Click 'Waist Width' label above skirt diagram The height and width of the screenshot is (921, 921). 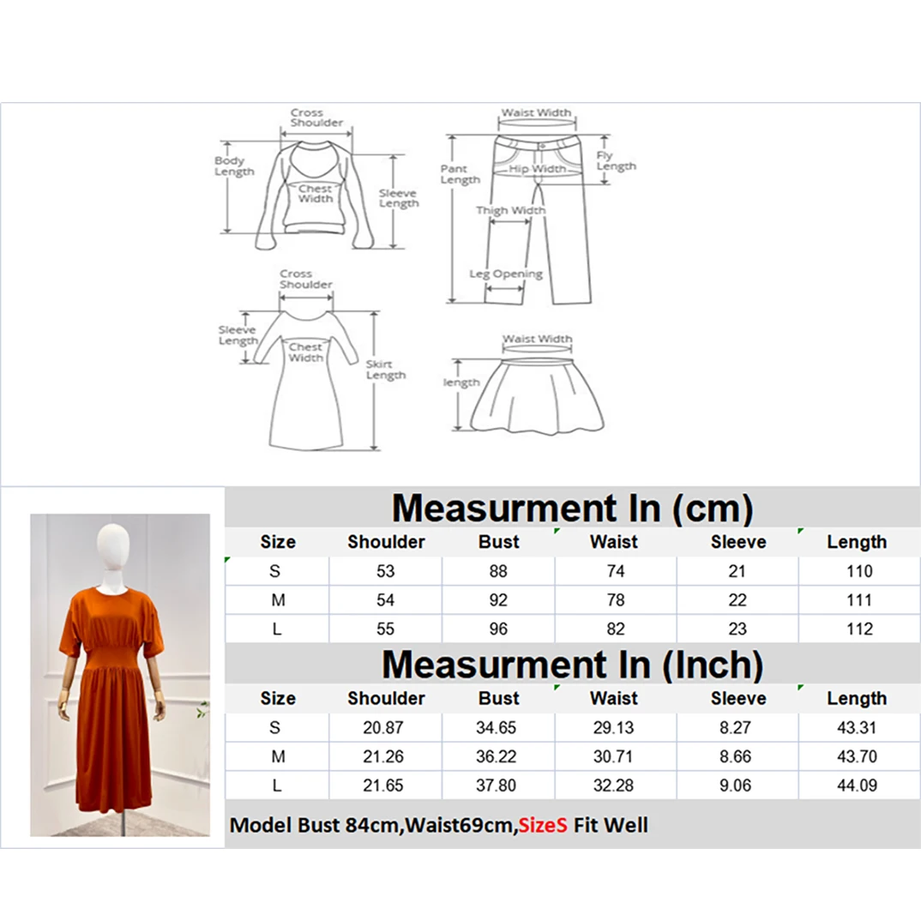point(537,339)
